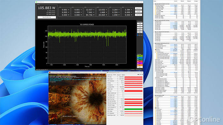
Task: Check the purple plot data checkbox
Action: click(x=138, y=63)
